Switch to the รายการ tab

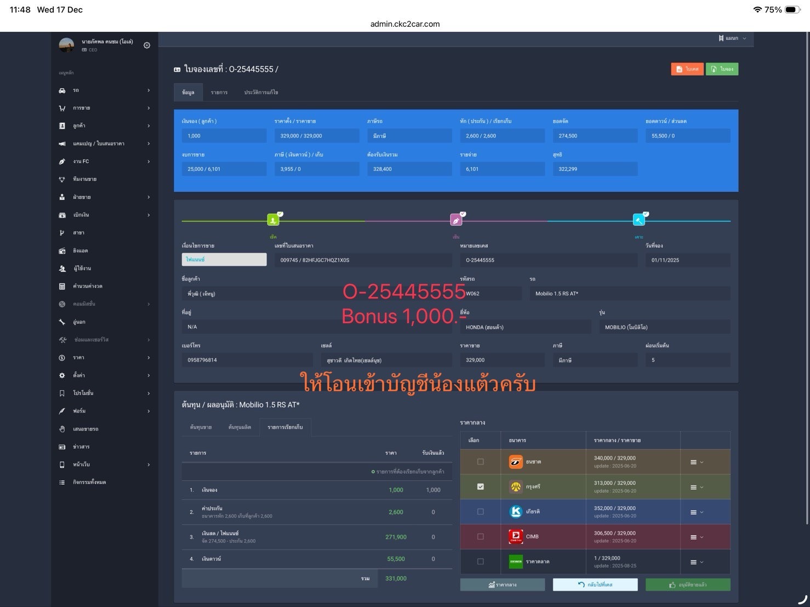click(x=219, y=93)
